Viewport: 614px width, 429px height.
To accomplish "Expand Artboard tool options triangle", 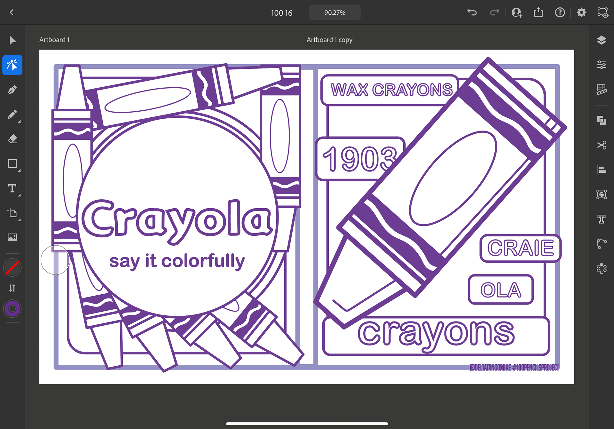I will 20,220.
